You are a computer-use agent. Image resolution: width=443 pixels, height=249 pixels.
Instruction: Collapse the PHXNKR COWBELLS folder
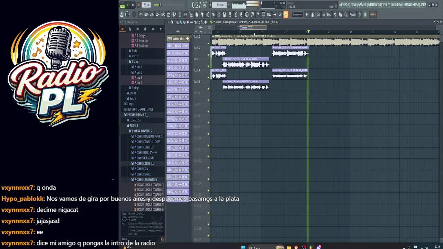[142, 131]
